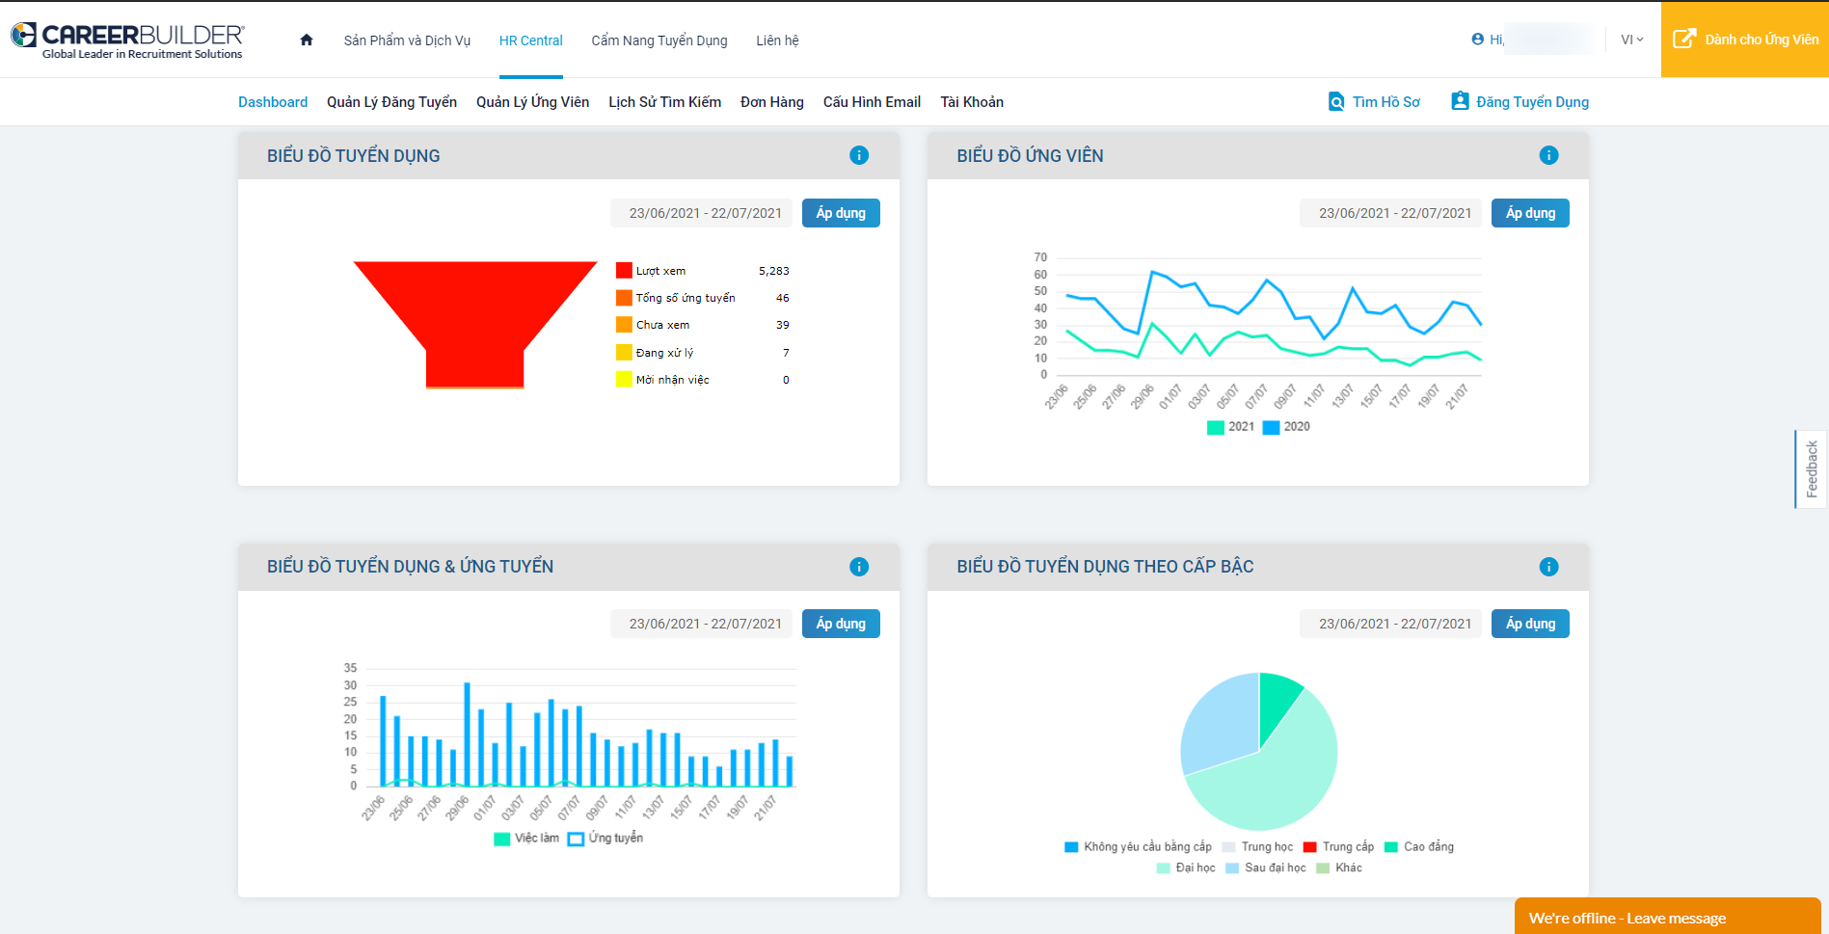The height and width of the screenshot is (934, 1829).
Task: Open the Quản Lý Ứng Viên tab
Action: pos(532,102)
